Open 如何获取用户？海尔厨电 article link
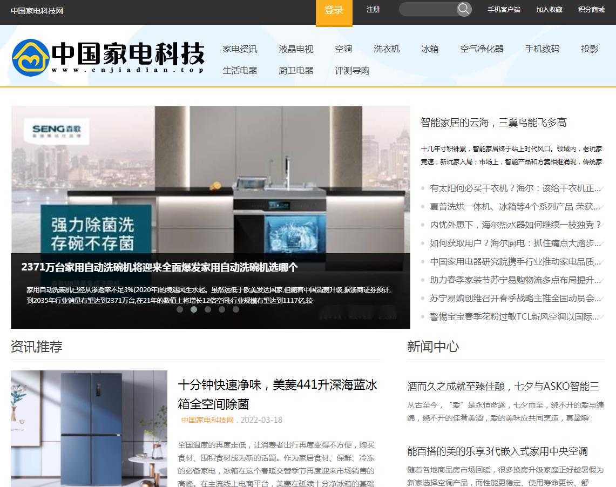Screen dimensions: 616x487 [515, 243]
